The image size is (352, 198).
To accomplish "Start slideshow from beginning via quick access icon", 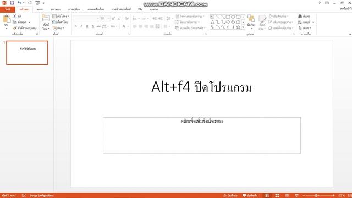I will (x=37, y=3).
